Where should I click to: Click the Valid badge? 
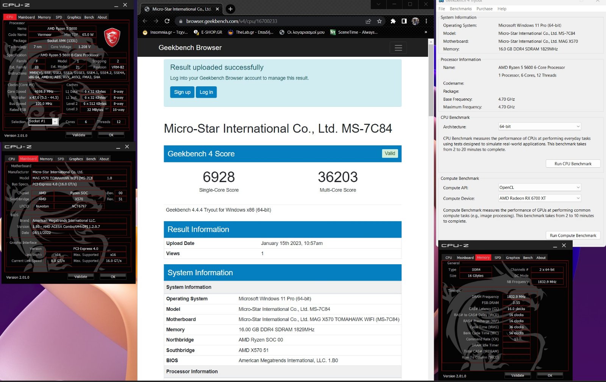coord(390,153)
